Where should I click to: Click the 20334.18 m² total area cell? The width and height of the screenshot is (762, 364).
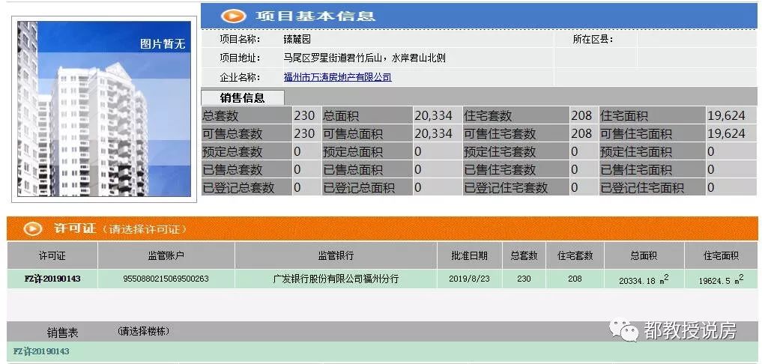(x=644, y=279)
